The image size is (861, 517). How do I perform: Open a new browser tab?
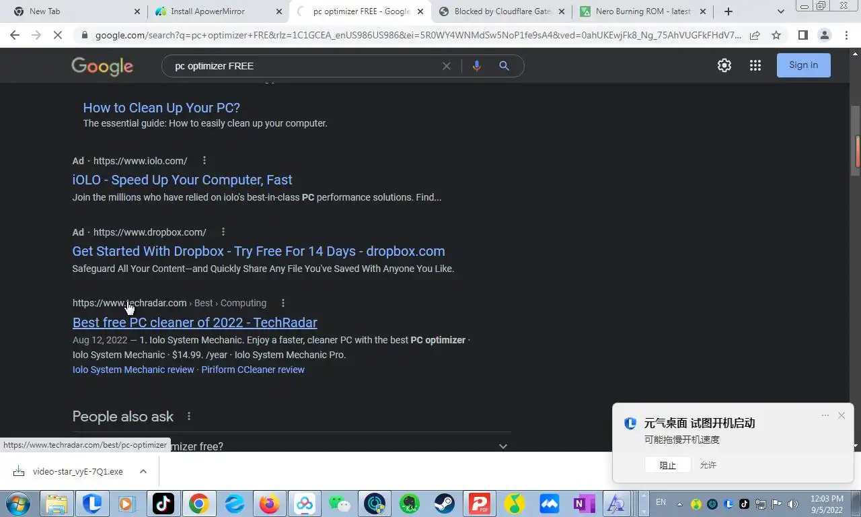click(x=728, y=11)
